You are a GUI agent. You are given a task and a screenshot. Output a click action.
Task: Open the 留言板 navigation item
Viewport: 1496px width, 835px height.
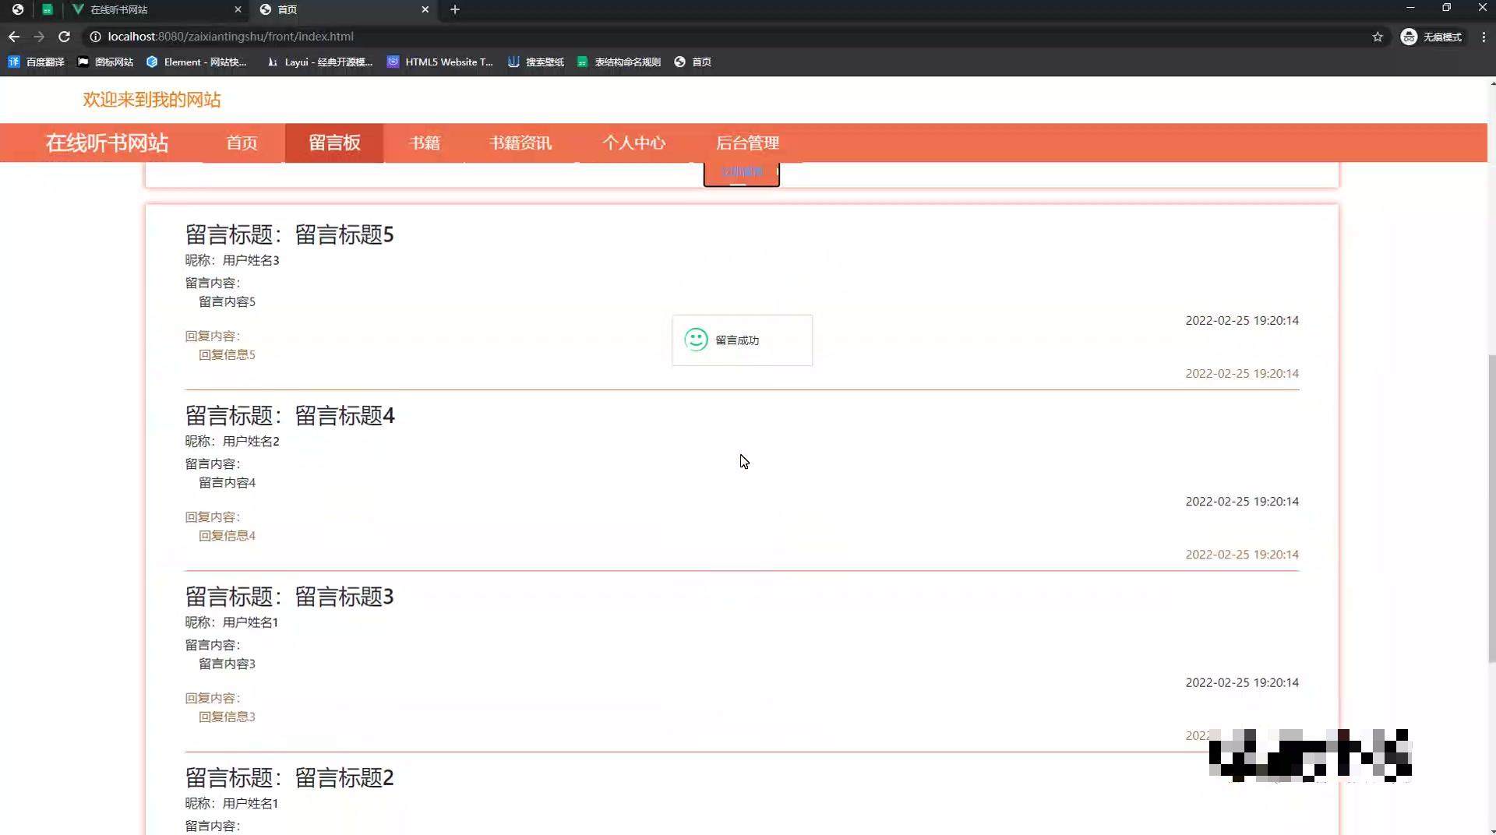click(x=334, y=143)
